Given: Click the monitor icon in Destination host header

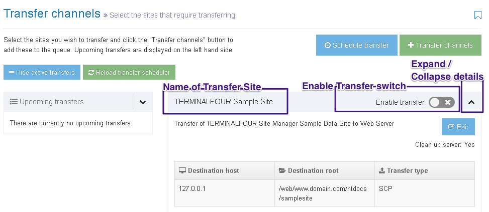Looking at the screenshot, I should (x=182, y=170).
